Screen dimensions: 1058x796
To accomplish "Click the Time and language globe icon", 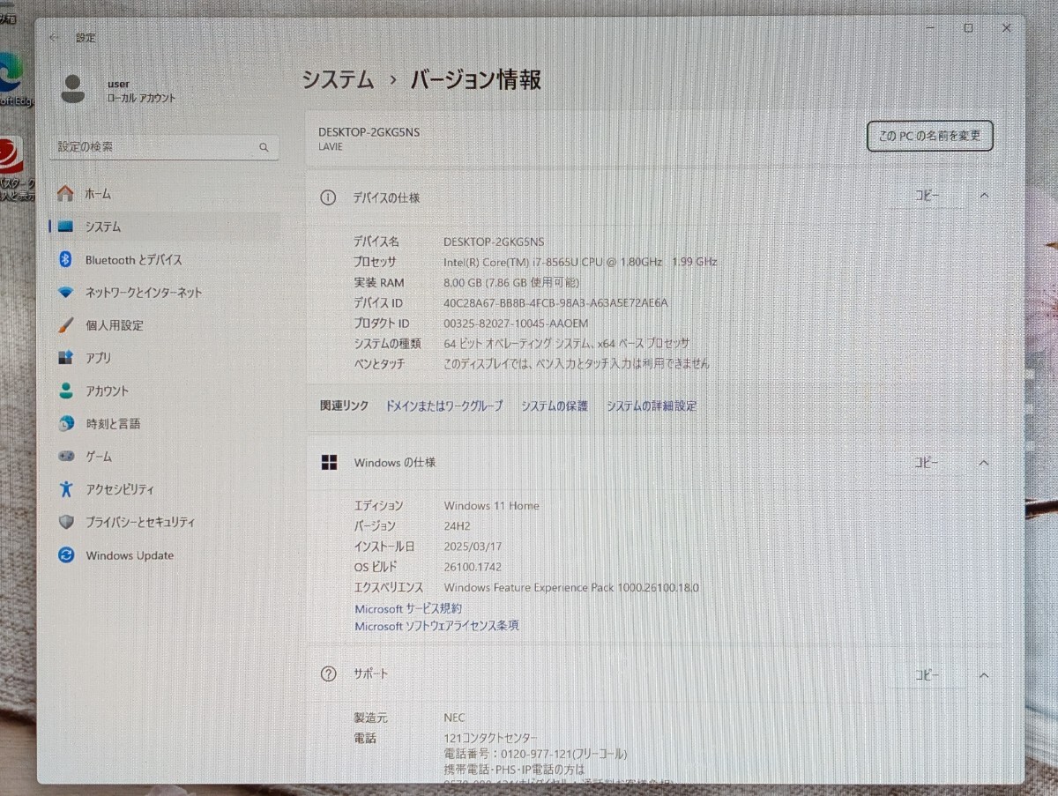I will tap(66, 424).
